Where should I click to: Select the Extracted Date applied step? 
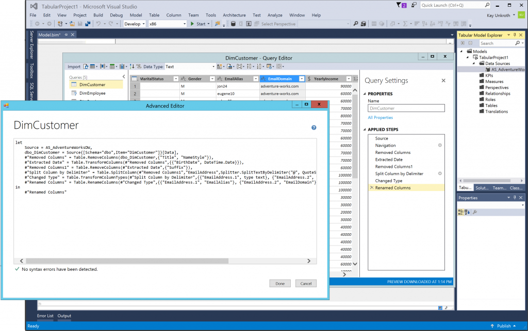pyautogui.click(x=389, y=160)
